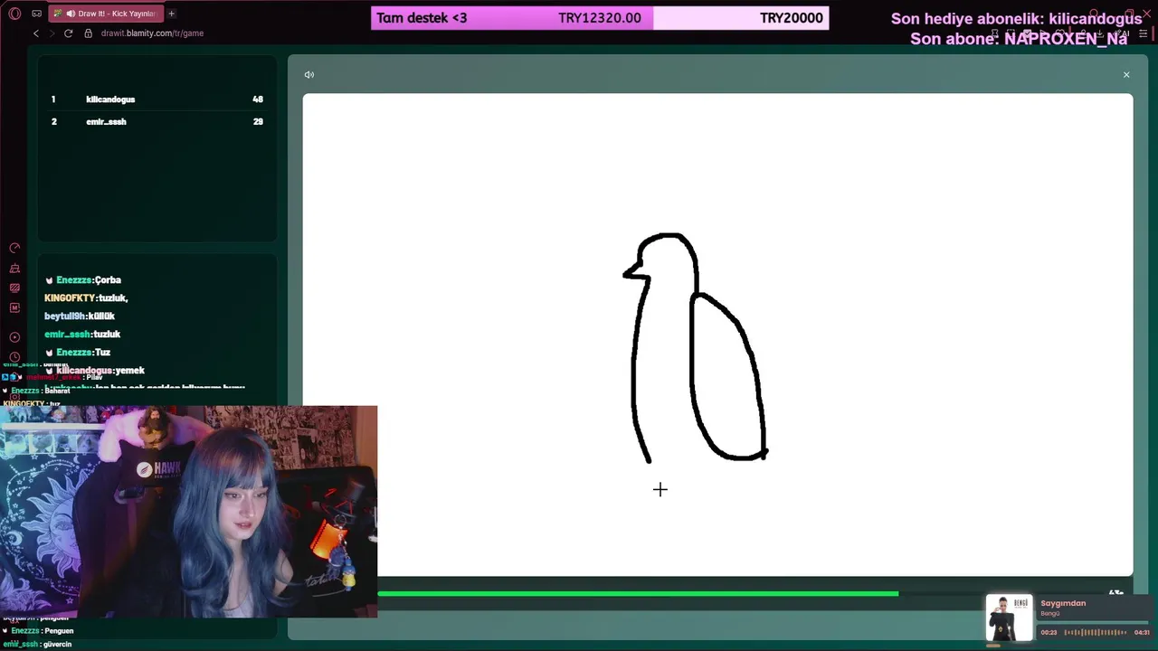Open a new browser tab

[171, 14]
